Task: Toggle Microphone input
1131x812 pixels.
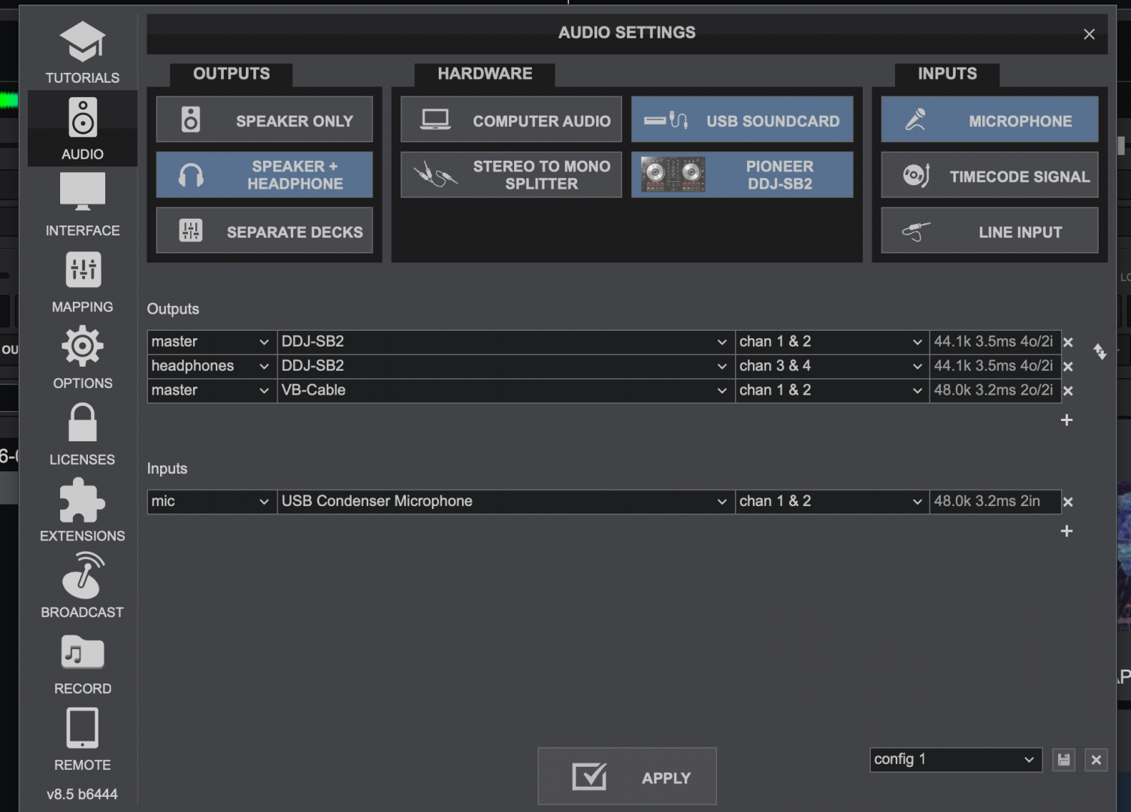Action: tap(990, 120)
